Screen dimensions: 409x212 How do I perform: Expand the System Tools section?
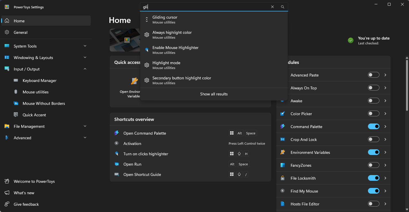click(85, 46)
